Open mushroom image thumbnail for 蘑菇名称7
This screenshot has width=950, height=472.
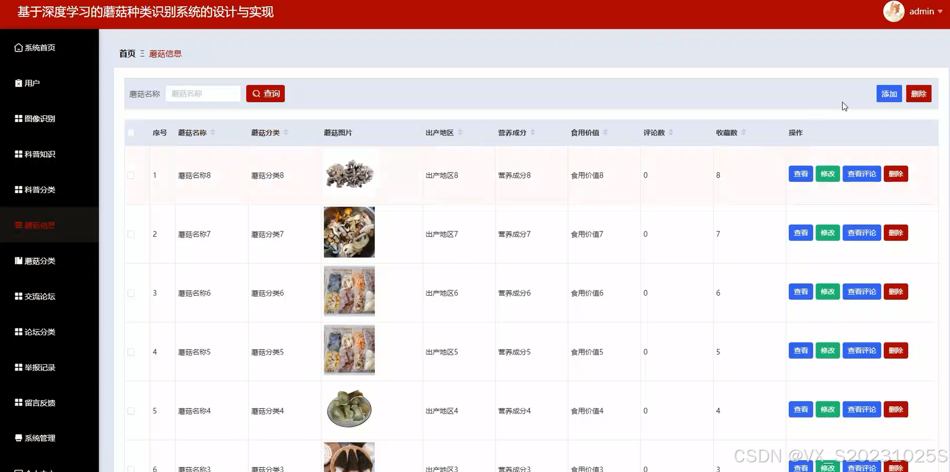[349, 232]
